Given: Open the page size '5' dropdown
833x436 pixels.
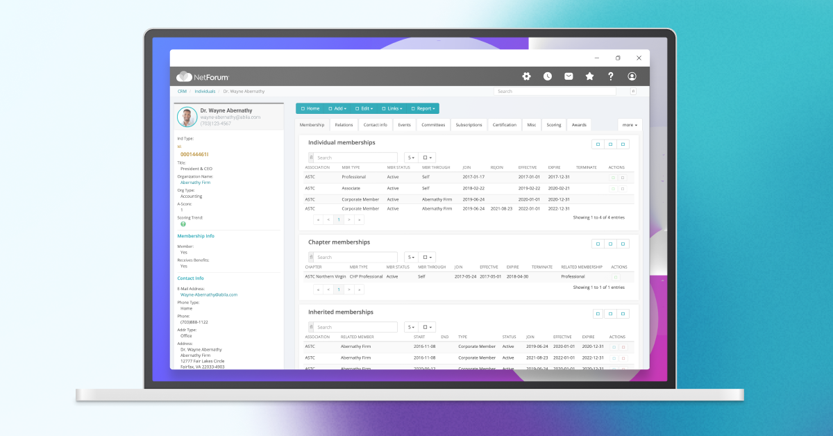Looking at the screenshot, I should [410, 157].
